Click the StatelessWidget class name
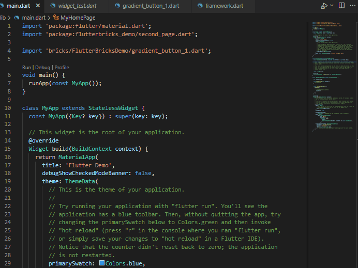The width and height of the screenshot is (358, 268). [x=113, y=108]
